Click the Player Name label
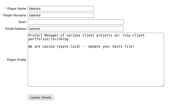The height and width of the screenshot is (109, 182). pyautogui.click(x=17, y=9)
